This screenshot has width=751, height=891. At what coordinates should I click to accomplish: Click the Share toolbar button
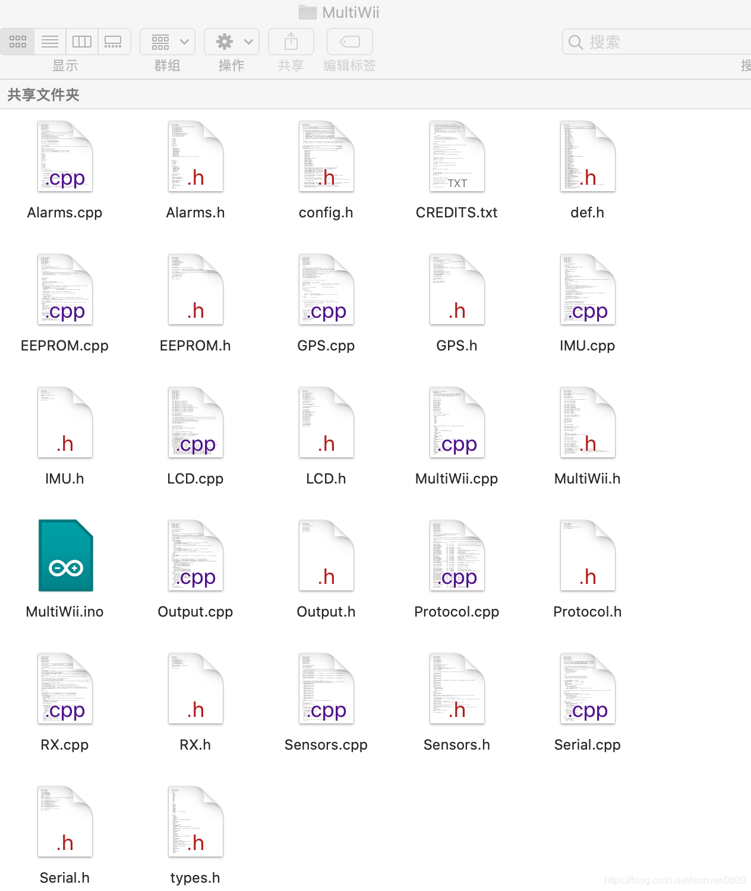pyautogui.click(x=291, y=42)
